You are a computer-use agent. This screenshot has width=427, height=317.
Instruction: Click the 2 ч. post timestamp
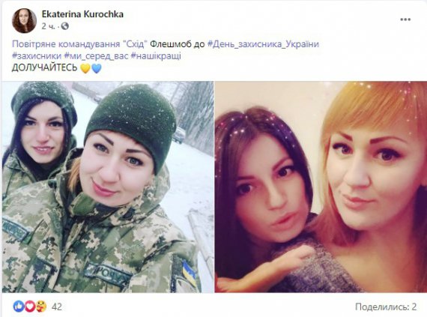48,26
